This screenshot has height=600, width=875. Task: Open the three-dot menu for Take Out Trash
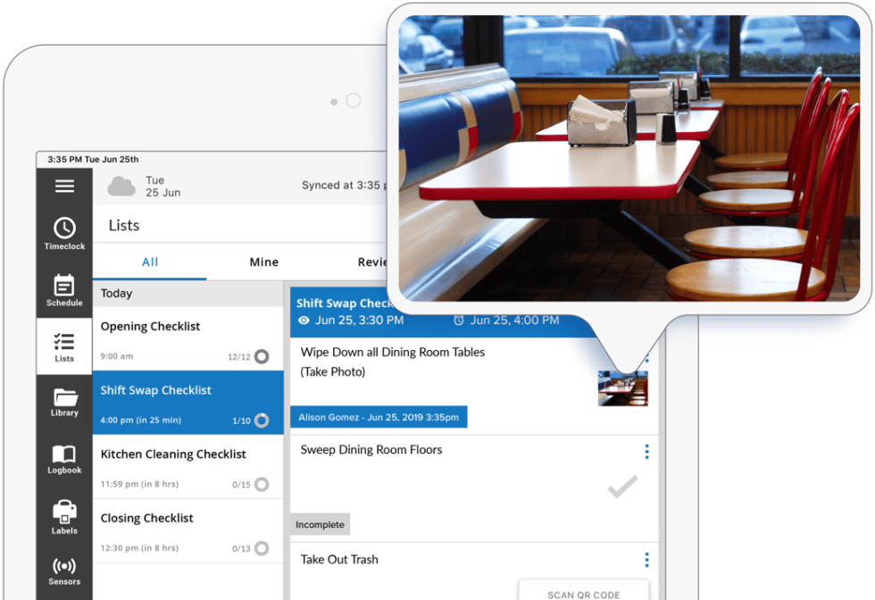tap(646, 560)
